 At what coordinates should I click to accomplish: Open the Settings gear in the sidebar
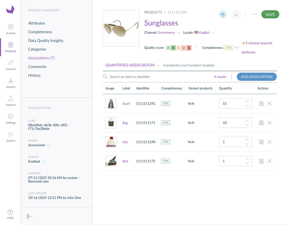pos(11,118)
